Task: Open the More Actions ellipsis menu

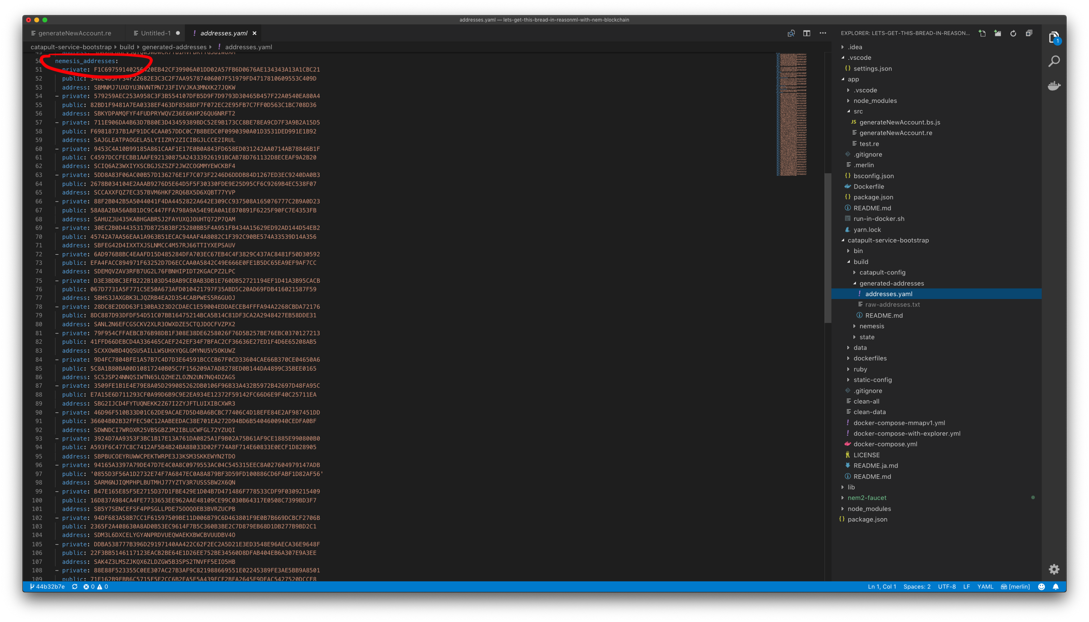Action: pos(823,33)
